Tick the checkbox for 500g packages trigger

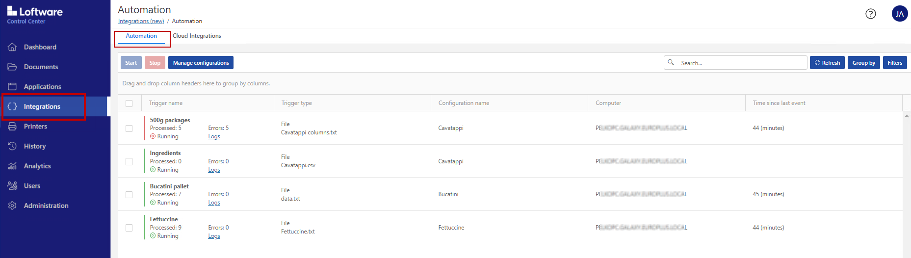pos(129,129)
